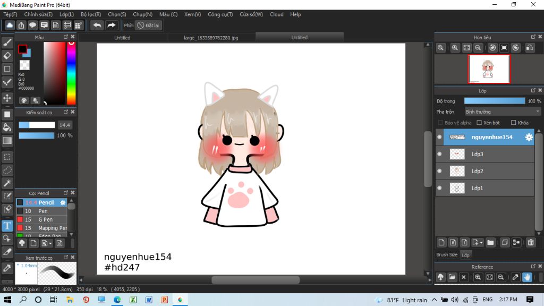Create a new layer folder

coord(490,242)
